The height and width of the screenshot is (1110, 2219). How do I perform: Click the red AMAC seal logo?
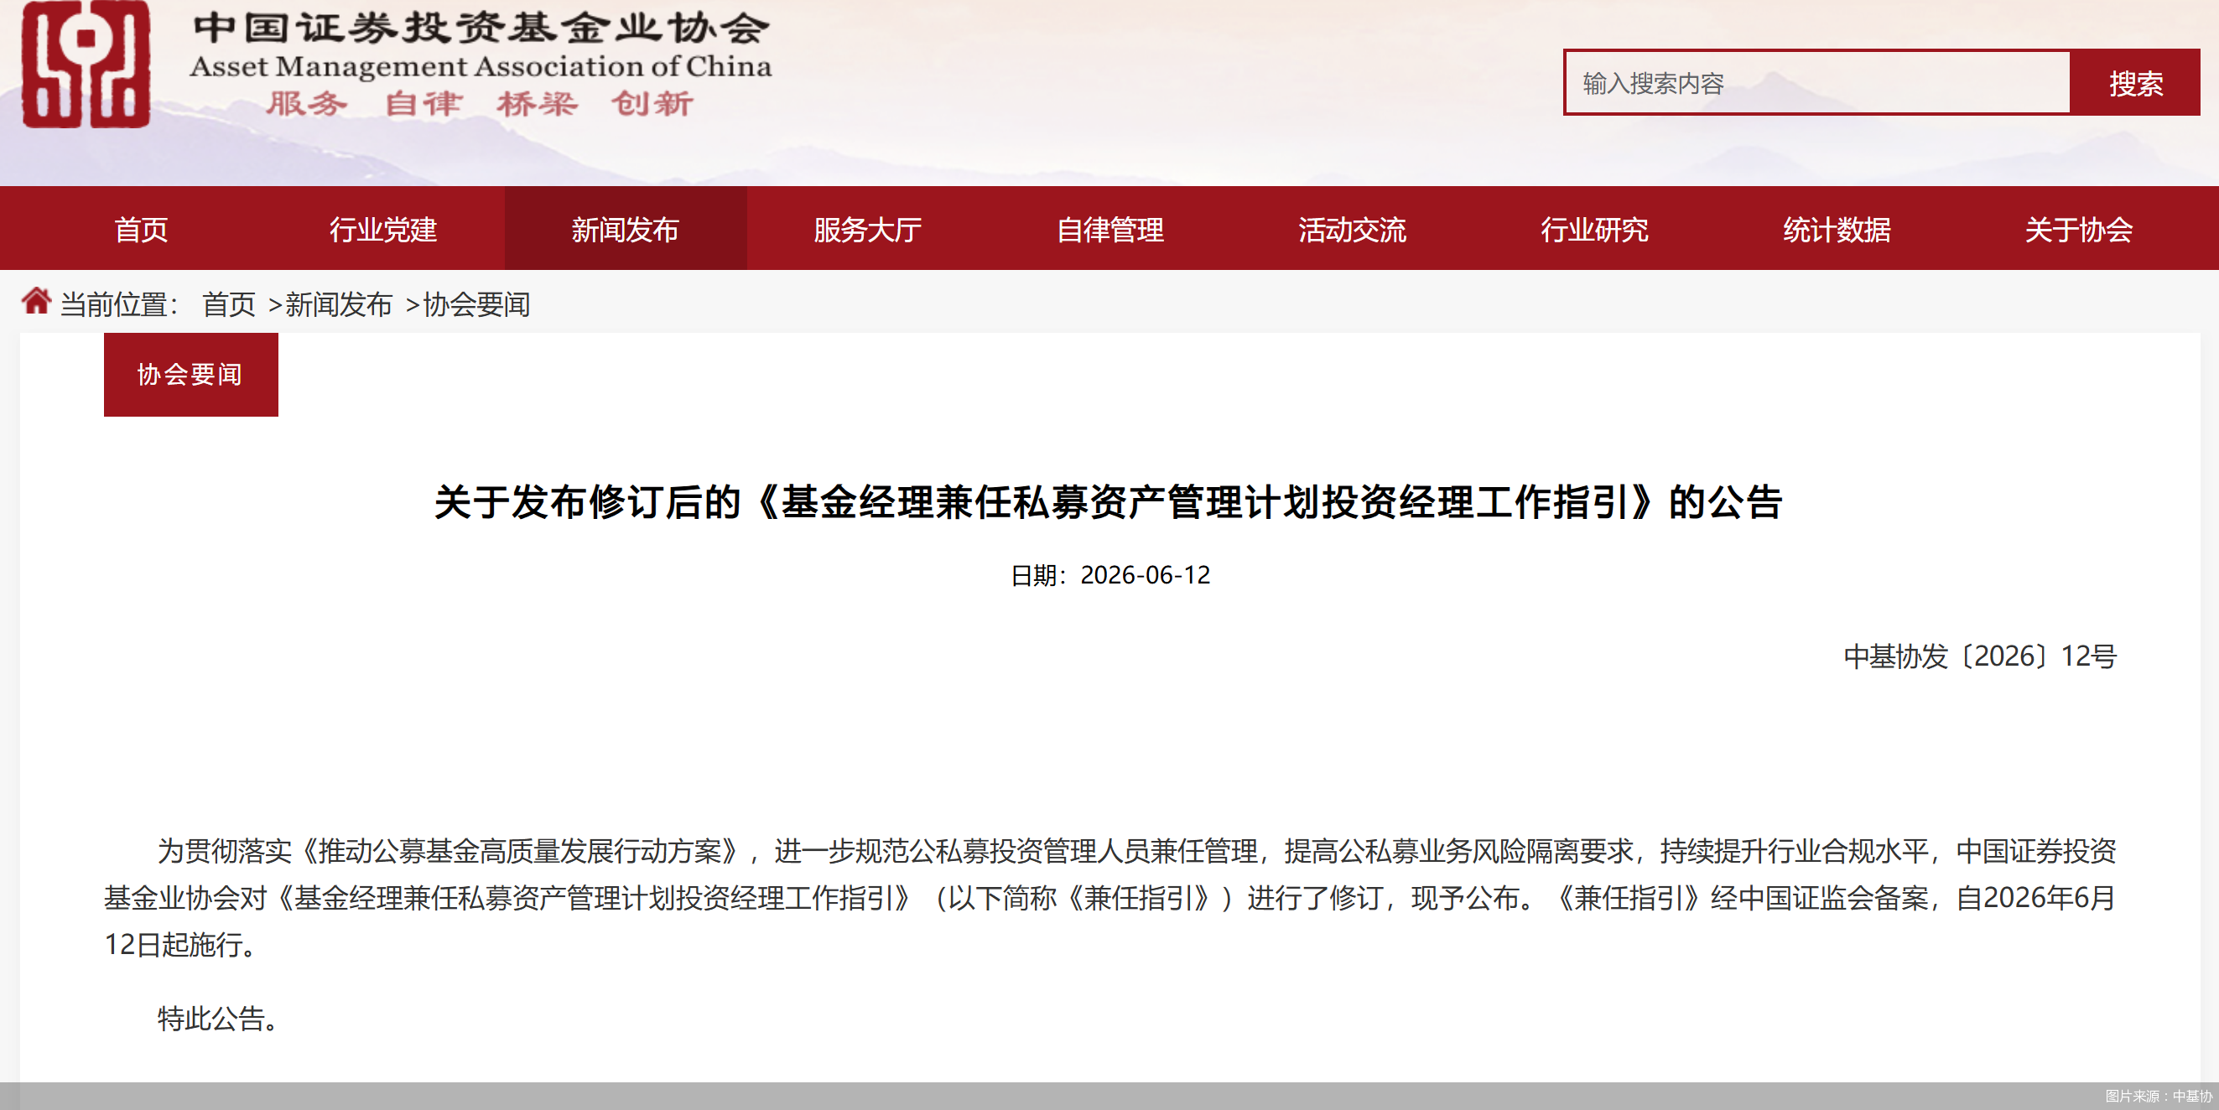coord(86,65)
